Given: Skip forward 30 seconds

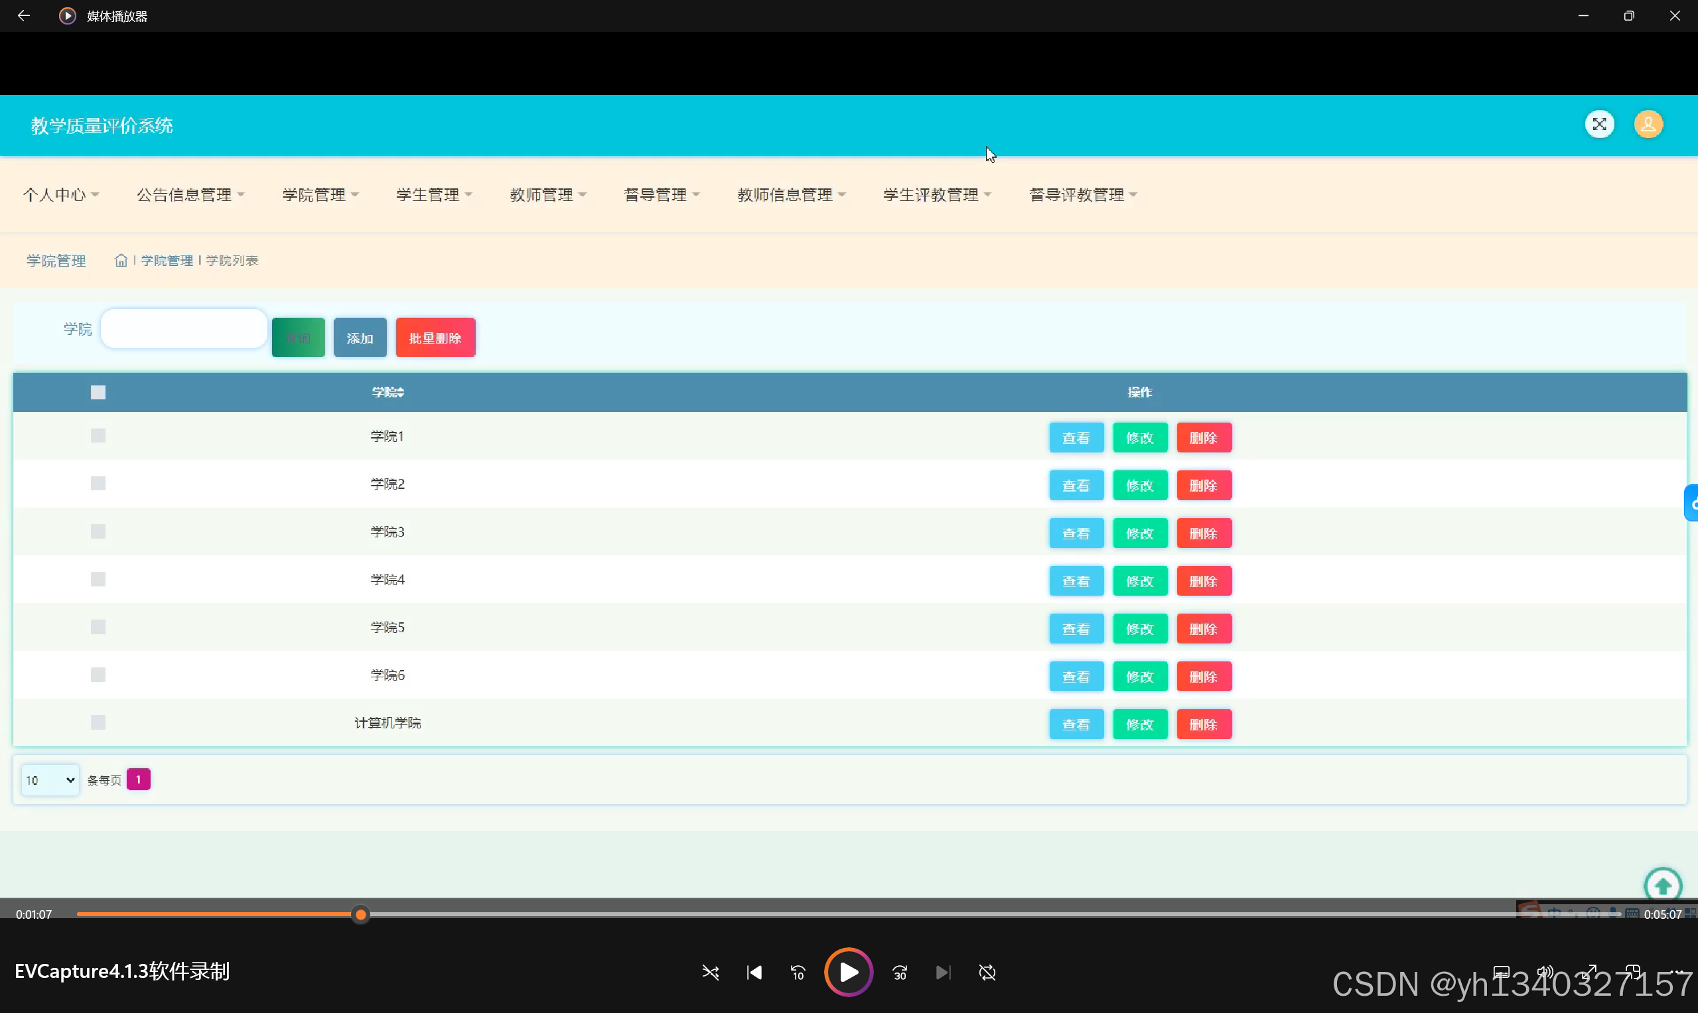Looking at the screenshot, I should [900, 972].
